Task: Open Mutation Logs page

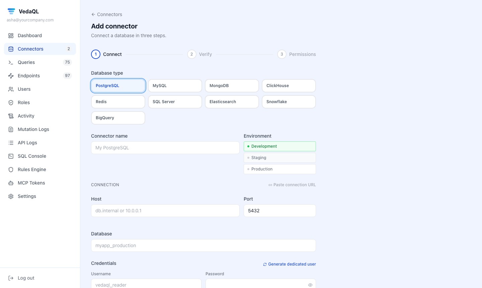Action: (x=40, y=129)
